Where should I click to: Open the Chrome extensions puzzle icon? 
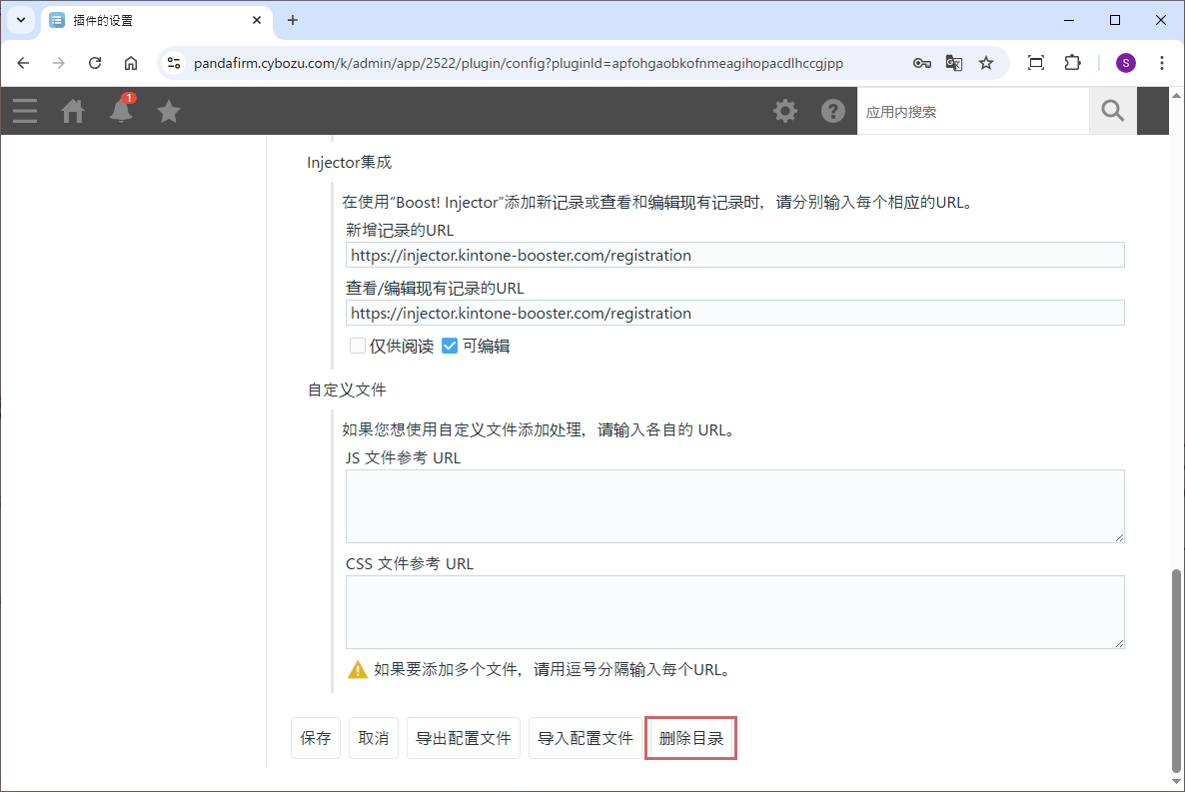[1072, 63]
